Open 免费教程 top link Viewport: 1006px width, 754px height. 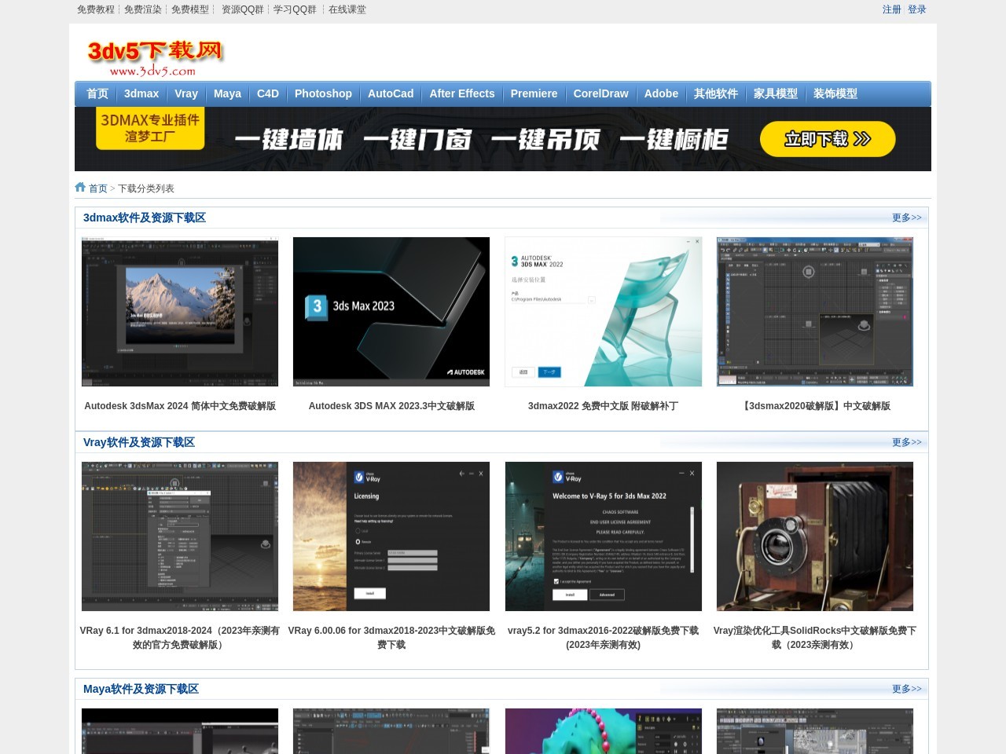(96, 9)
